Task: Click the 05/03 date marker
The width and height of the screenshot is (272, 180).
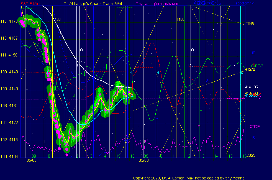Action: [x=144, y=160]
